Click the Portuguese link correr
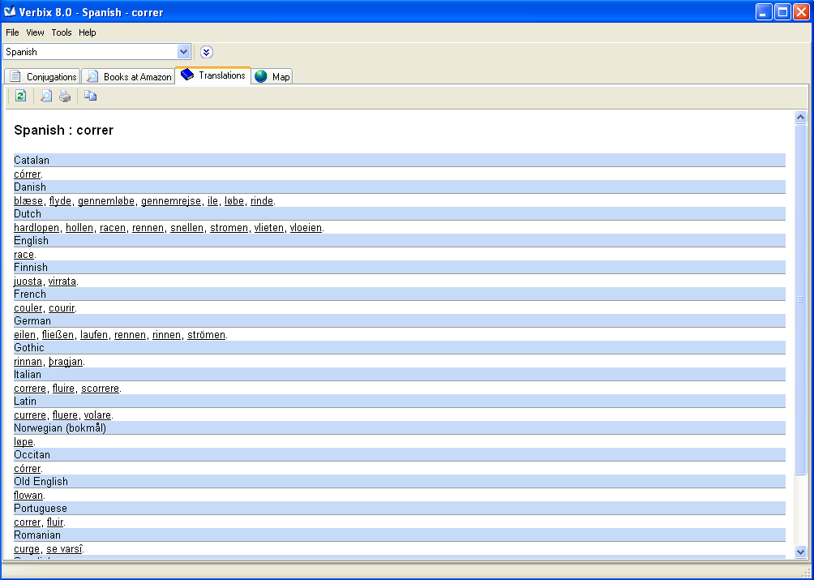Viewport: 814px width, 580px height. 27,522
